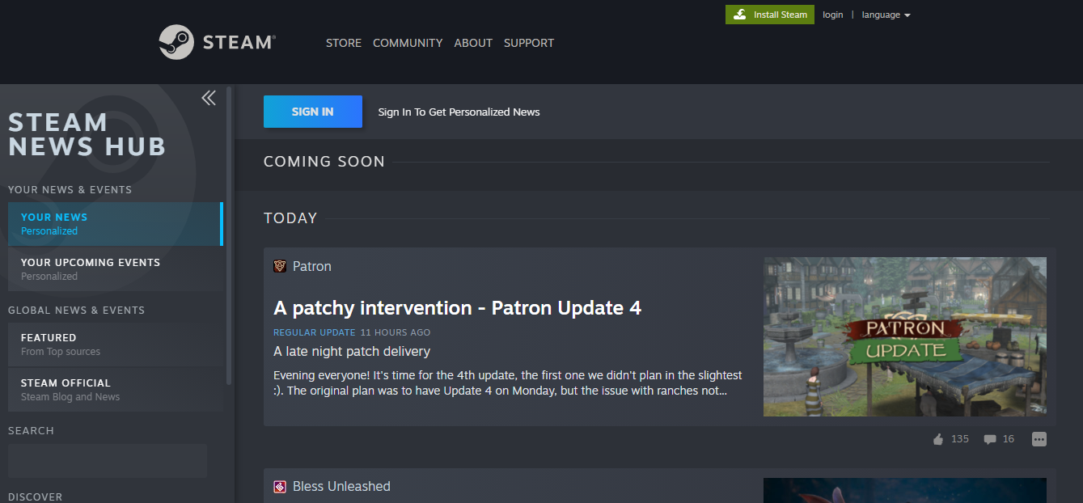This screenshot has width=1083, height=503.
Task: Click the REGULAR UPDATE tag
Action: pyautogui.click(x=315, y=332)
